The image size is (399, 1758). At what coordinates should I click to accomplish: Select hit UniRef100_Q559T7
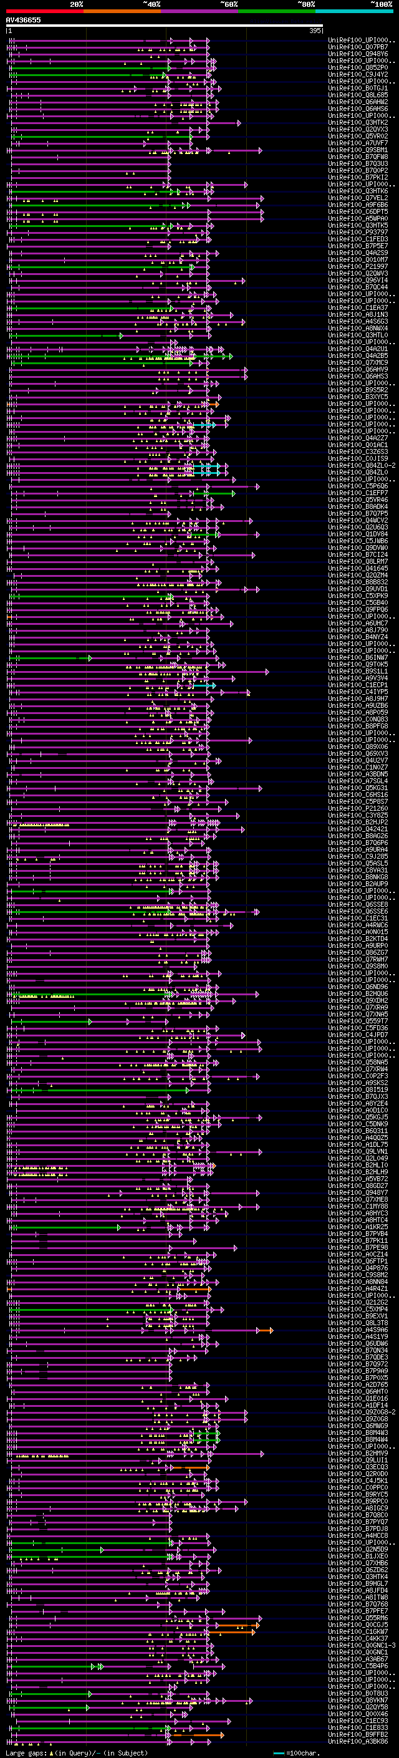358,1021
